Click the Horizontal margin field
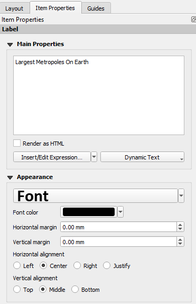Image resolution: width=196 pixels, height=304 pixels. pos(119,227)
